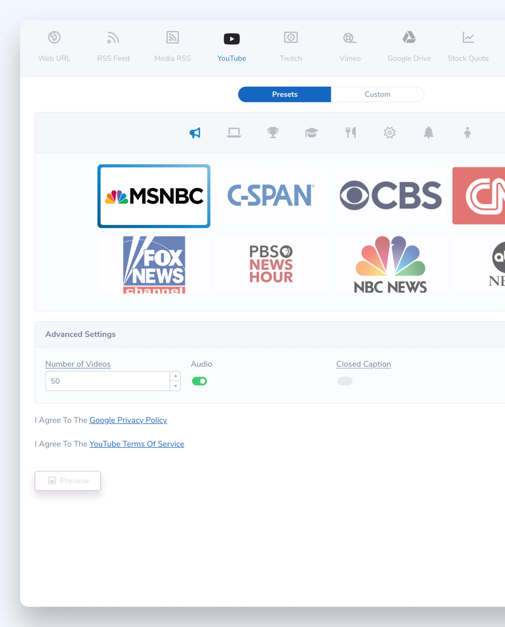Select the CNN preset channel
The image size is (505, 627).
coord(479,196)
